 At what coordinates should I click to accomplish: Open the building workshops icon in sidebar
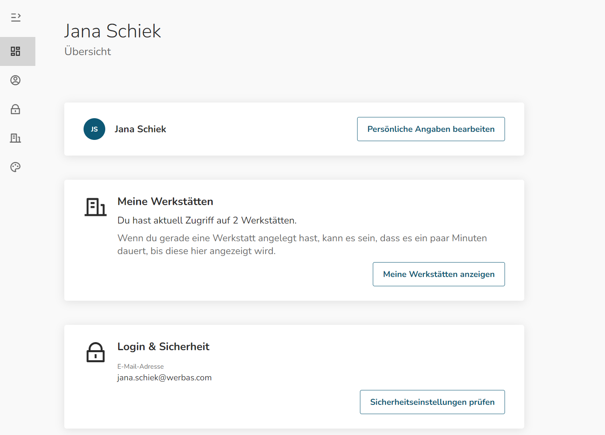tap(16, 138)
